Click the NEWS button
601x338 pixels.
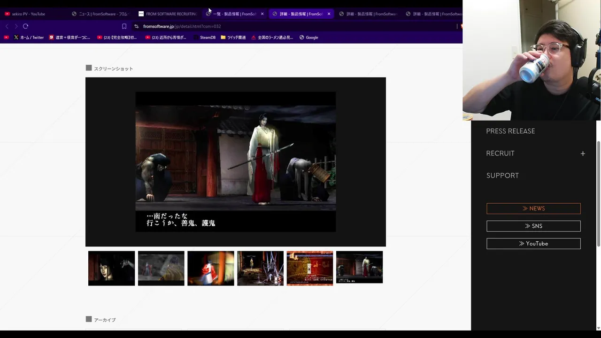(533, 208)
